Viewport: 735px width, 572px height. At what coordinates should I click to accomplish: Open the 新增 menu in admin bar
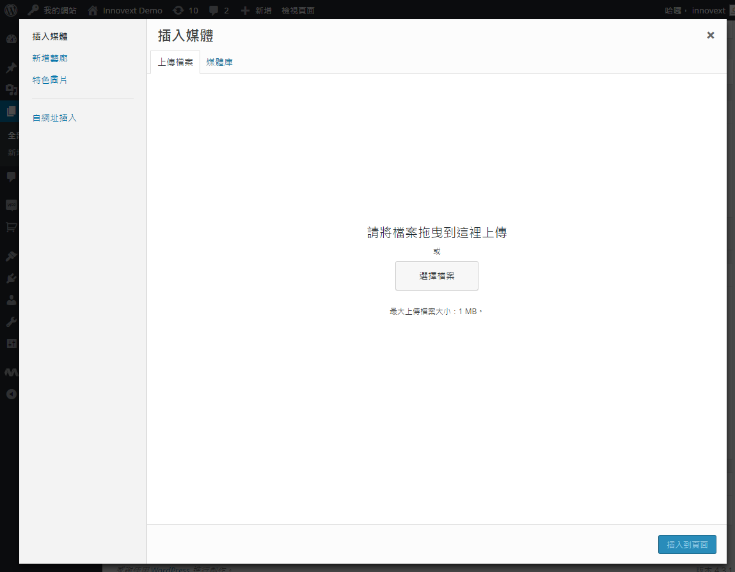point(257,10)
